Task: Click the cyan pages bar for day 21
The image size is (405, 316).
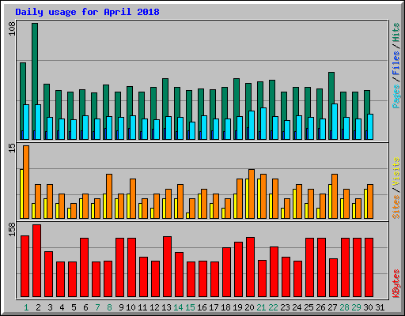Action: 263,123
